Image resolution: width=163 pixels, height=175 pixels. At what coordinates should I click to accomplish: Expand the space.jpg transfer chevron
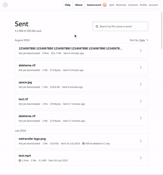coord(141,84)
